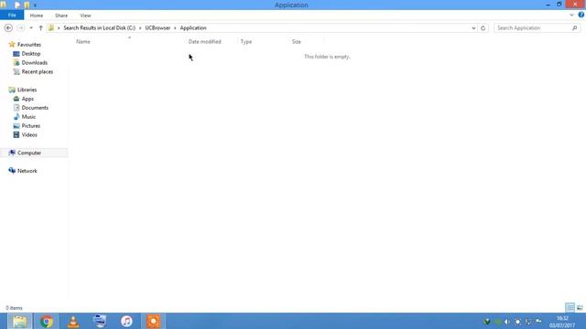Open iTunes from the taskbar
This screenshot has width=586, height=329.
tap(126, 321)
